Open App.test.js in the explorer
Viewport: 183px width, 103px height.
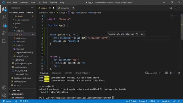(x=21, y=38)
